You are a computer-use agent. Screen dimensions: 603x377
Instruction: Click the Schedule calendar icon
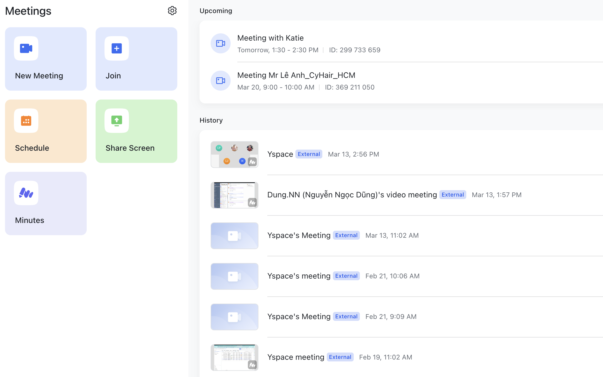point(26,121)
